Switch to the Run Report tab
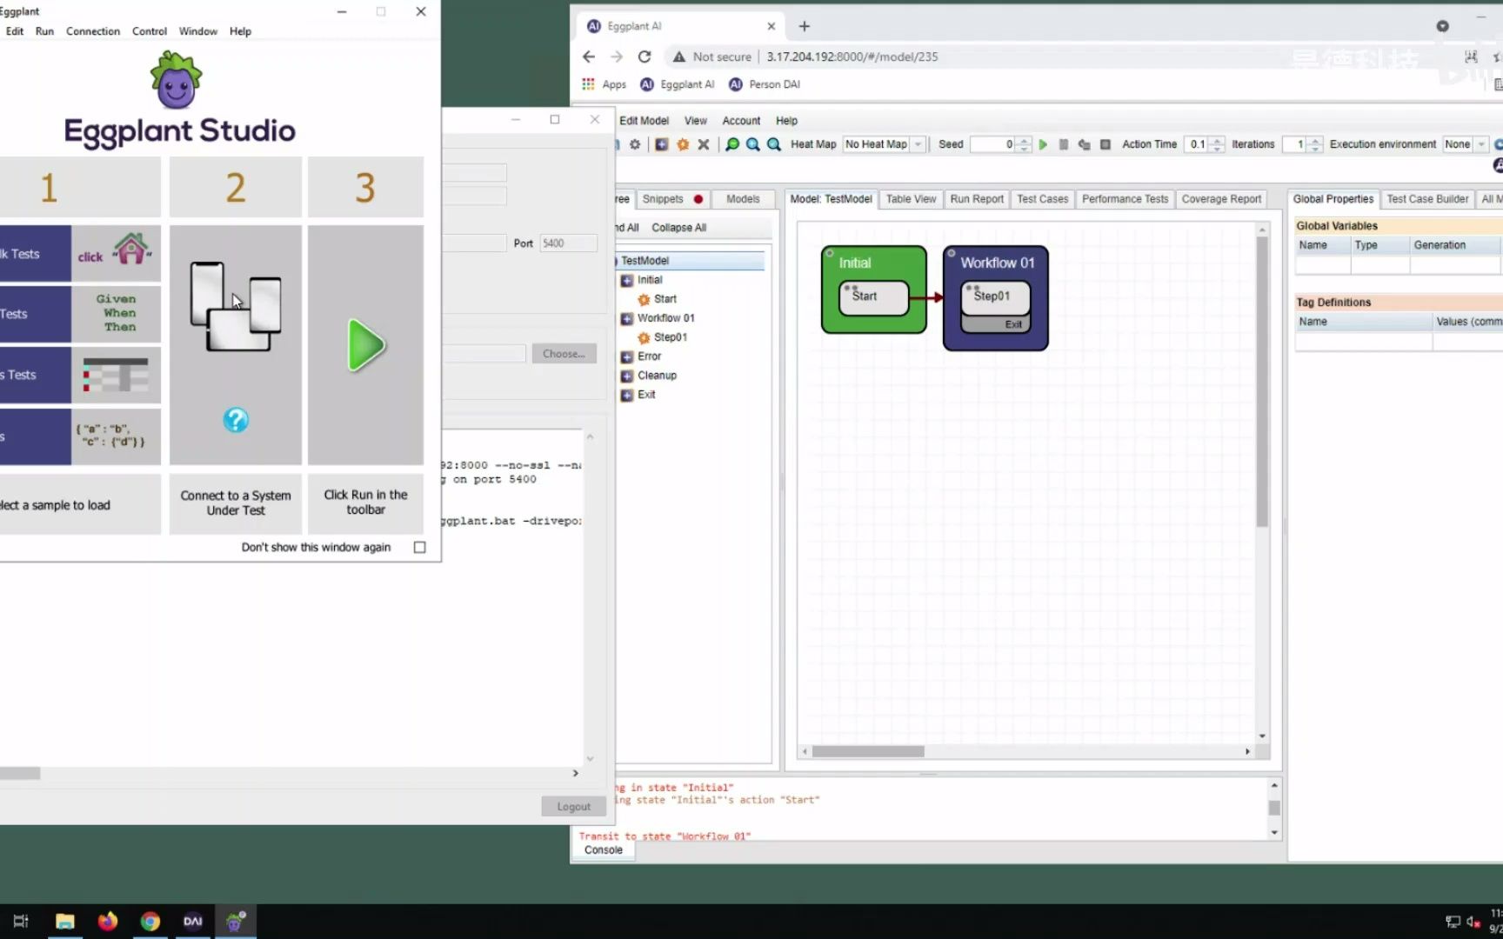 click(x=977, y=199)
